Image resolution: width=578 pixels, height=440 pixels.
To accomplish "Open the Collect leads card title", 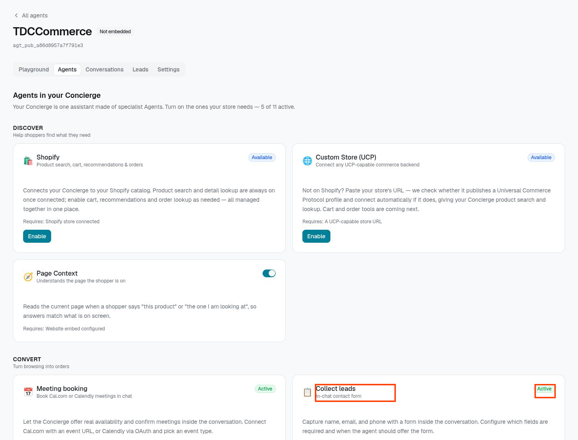I will click(x=336, y=388).
